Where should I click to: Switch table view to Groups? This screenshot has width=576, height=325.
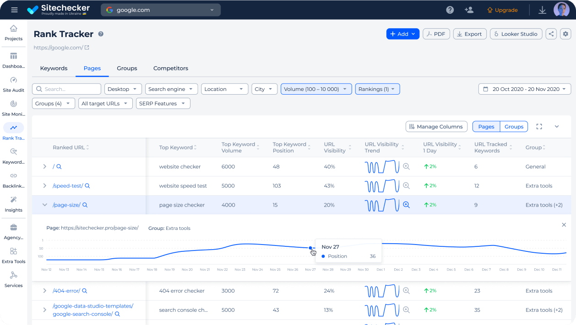(514, 127)
